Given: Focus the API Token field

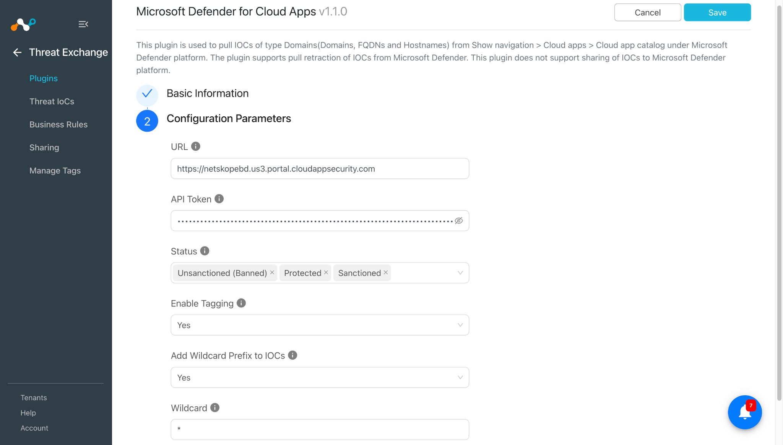Looking at the screenshot, I should 320,221.
